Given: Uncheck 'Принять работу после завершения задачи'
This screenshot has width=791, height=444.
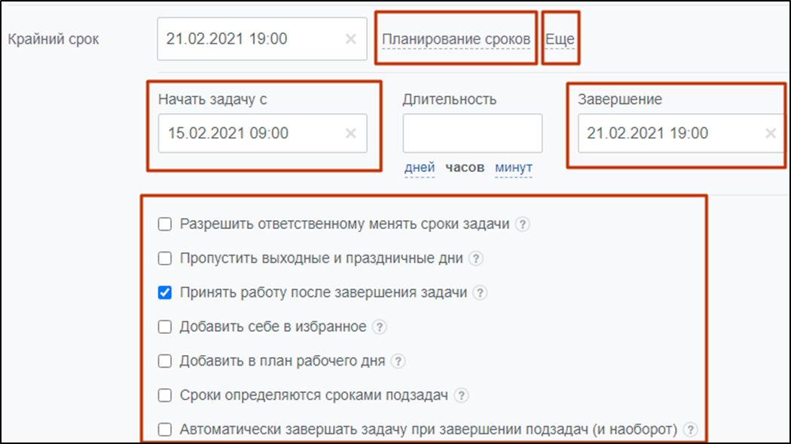Looking at the screenshot, I should click(164, 292).
